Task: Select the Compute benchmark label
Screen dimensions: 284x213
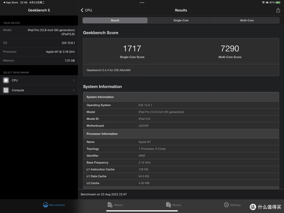Action: [18, 90]
